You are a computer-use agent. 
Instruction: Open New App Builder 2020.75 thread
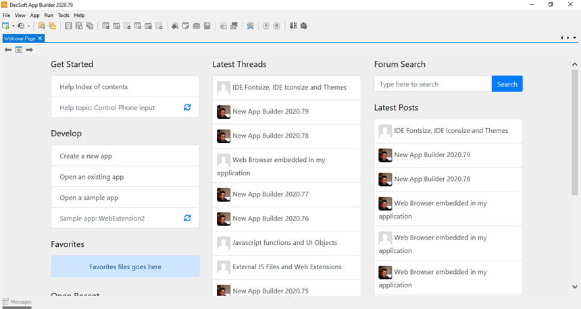click(286, 289)
